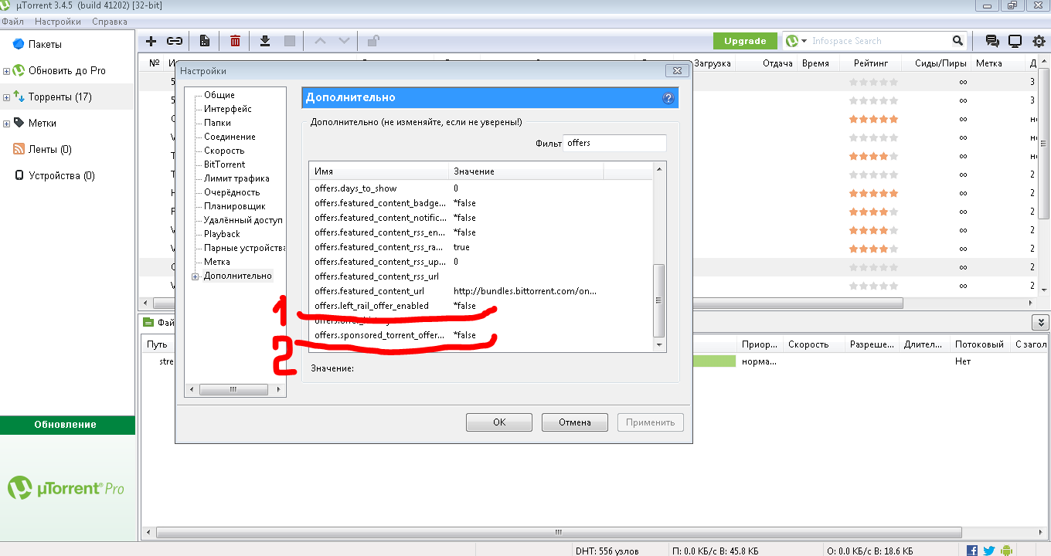Screen dimensions: 1051x556
Task: Select Соединение in the settings tree
Action: (x=230, y=137)
